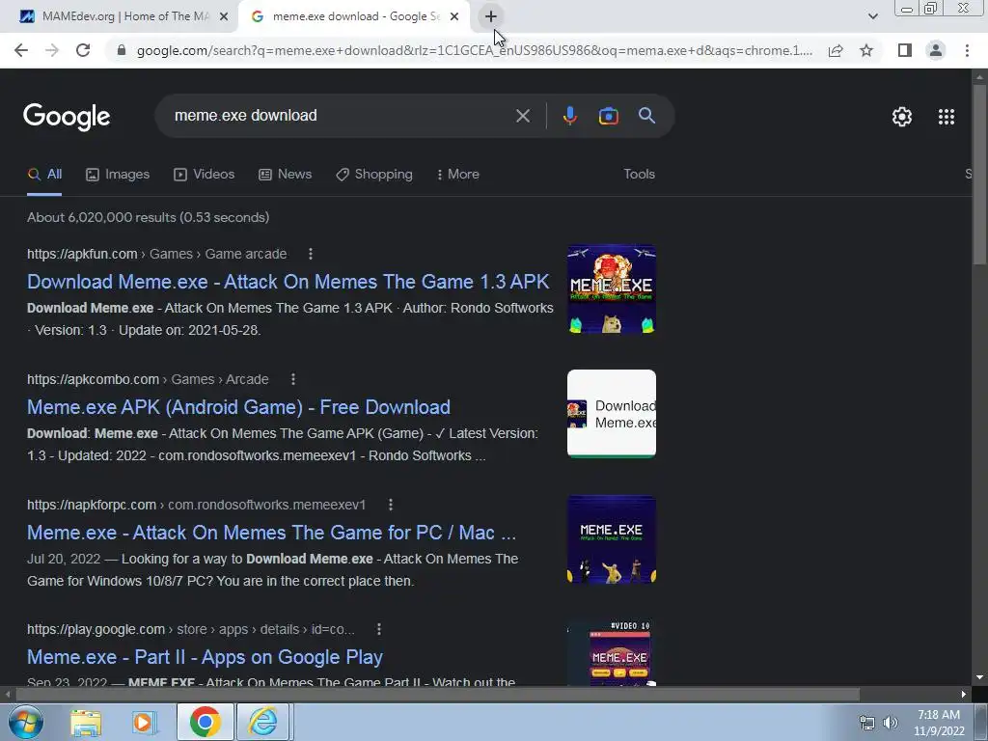Open the Google apps grid
The image size is (988, 741).
point(946,117)
